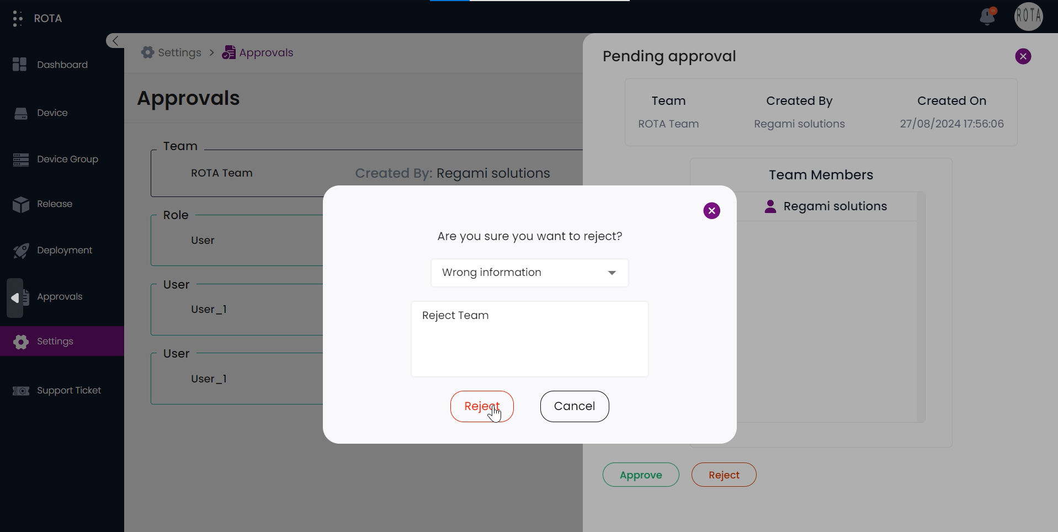Viewport: 1058px width, 532px height.
Task: Go to Device in the sidebar
Action: [x=52, y=113]
